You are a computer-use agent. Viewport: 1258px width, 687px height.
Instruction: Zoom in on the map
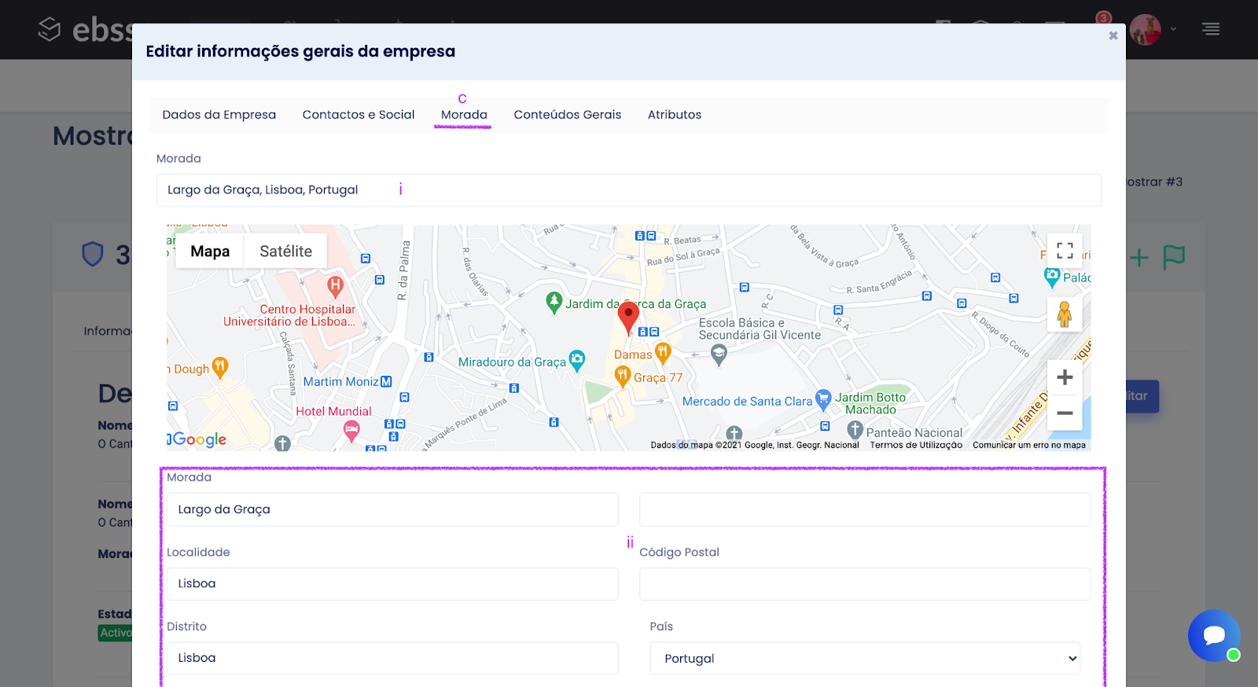(x=1065, y=377)
